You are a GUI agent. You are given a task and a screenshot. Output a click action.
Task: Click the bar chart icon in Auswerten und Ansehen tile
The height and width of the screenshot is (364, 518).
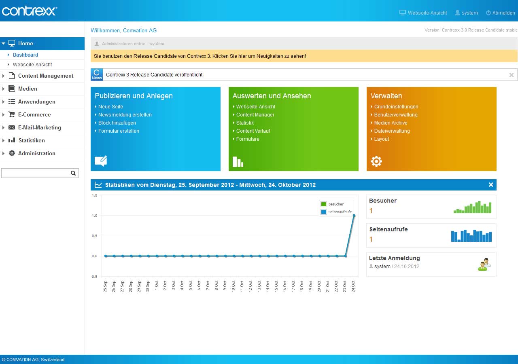pyautogui.click(x=238, y=162)
